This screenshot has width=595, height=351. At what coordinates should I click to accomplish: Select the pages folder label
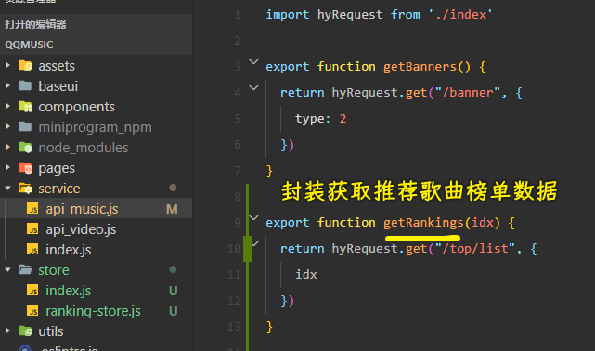pyautogui.click(x=57, y=168)
